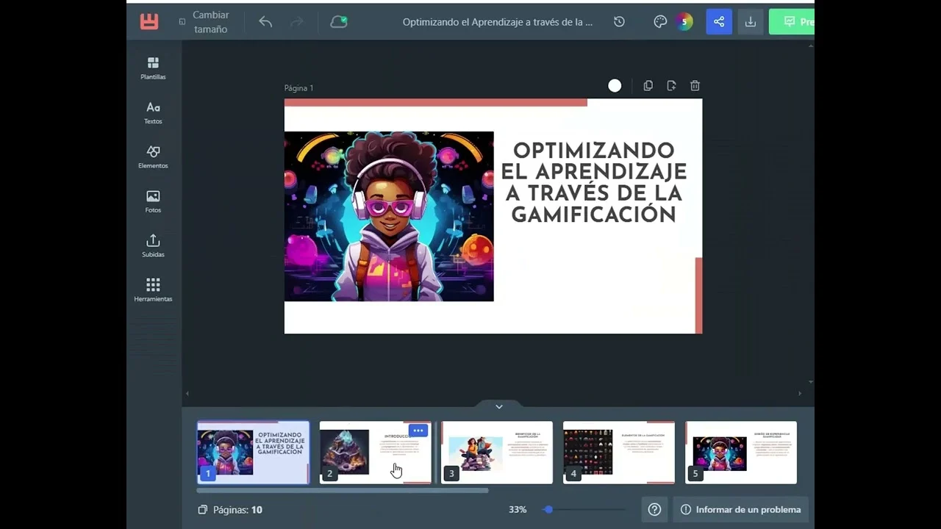Select the page background color circle

615,86
